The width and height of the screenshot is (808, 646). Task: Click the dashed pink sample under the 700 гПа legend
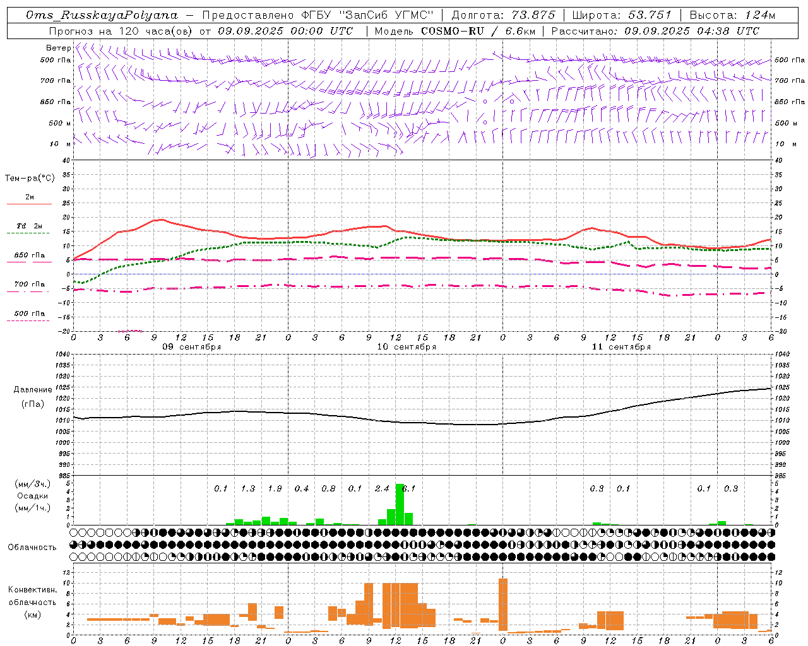[28, 292]
